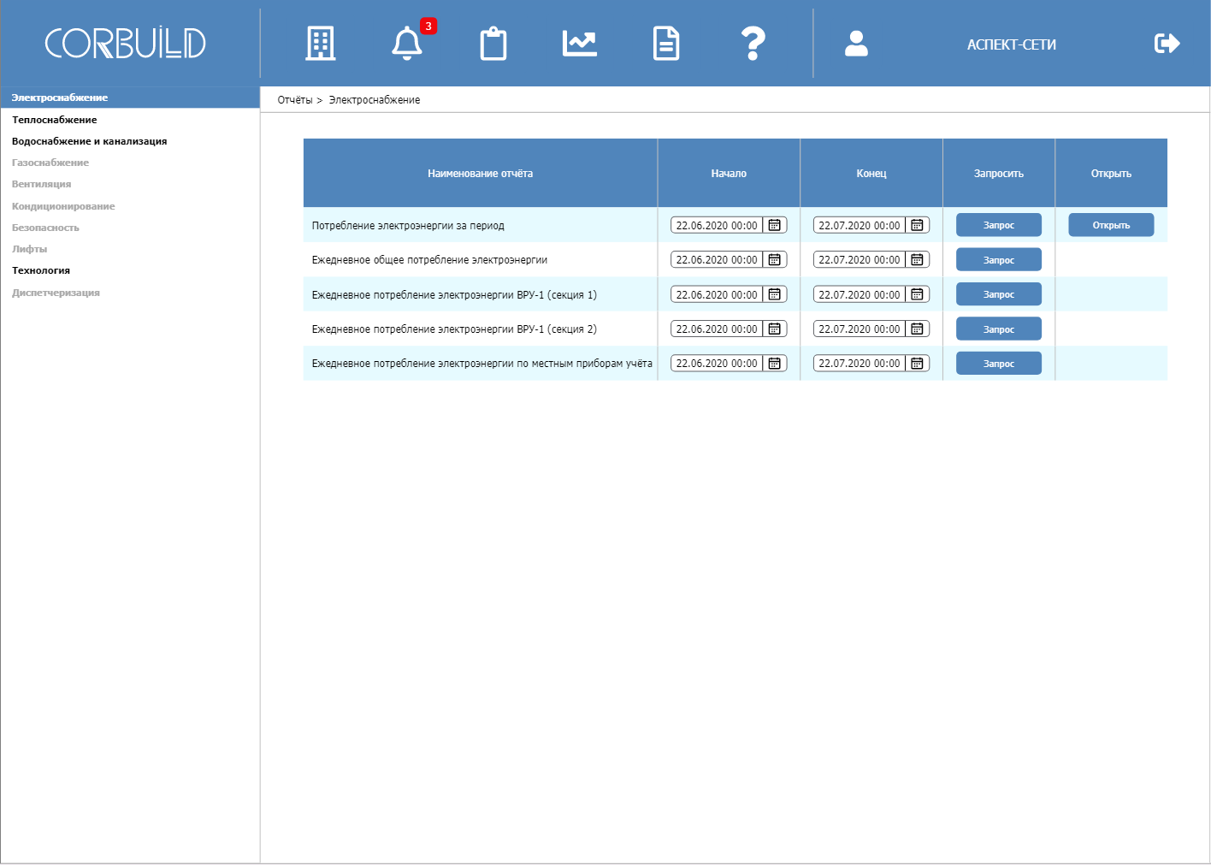1211x865 pixels.
Task: Click start date field for Потребление за период
Action: (x=717, y=225)
